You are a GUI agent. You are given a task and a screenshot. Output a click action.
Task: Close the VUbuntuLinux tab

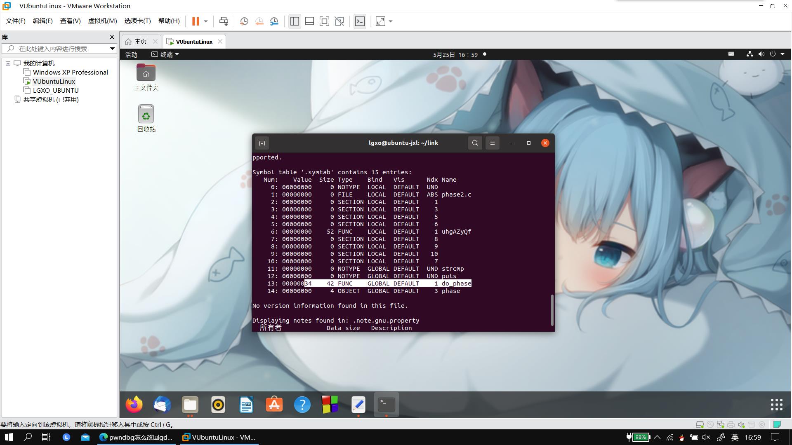(x=220, y=42)
